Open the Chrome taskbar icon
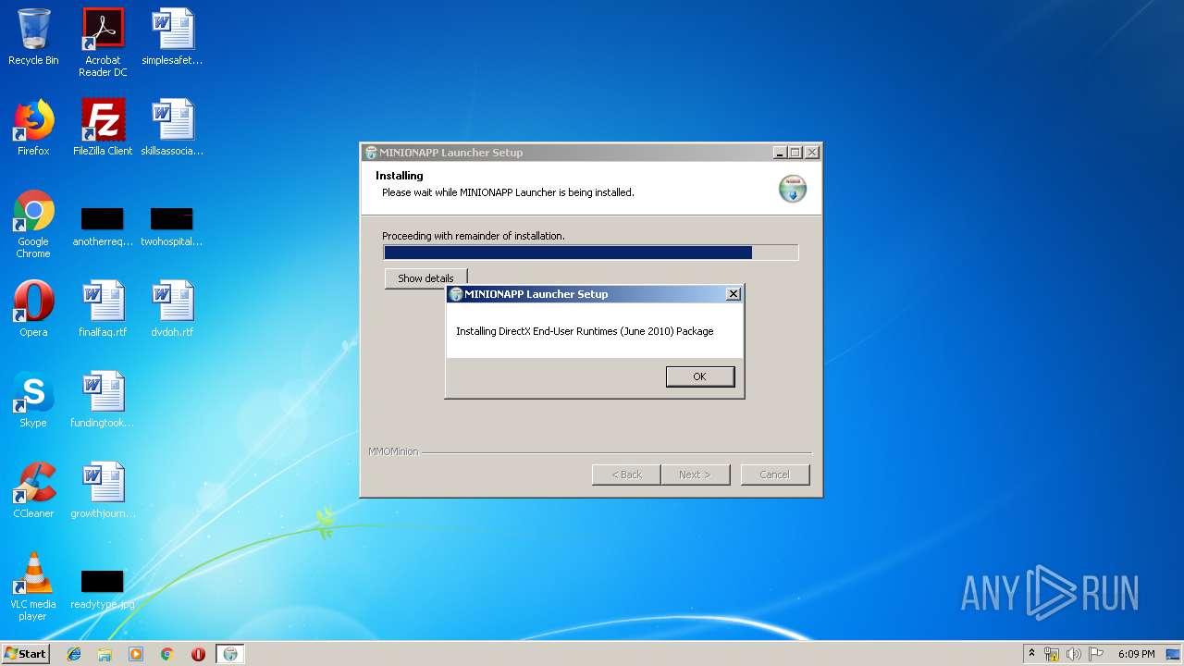The image size is (1184, 666). point(166,654)
